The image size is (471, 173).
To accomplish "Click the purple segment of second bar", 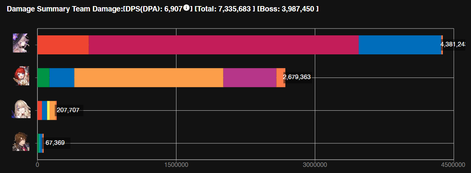I will coord(250,78).
